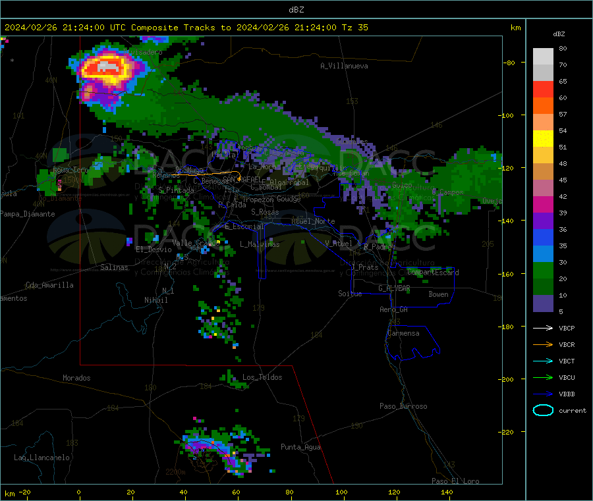Click the Nihuil map label
This screenshot has height=501, width=593.
coord(155,300)
